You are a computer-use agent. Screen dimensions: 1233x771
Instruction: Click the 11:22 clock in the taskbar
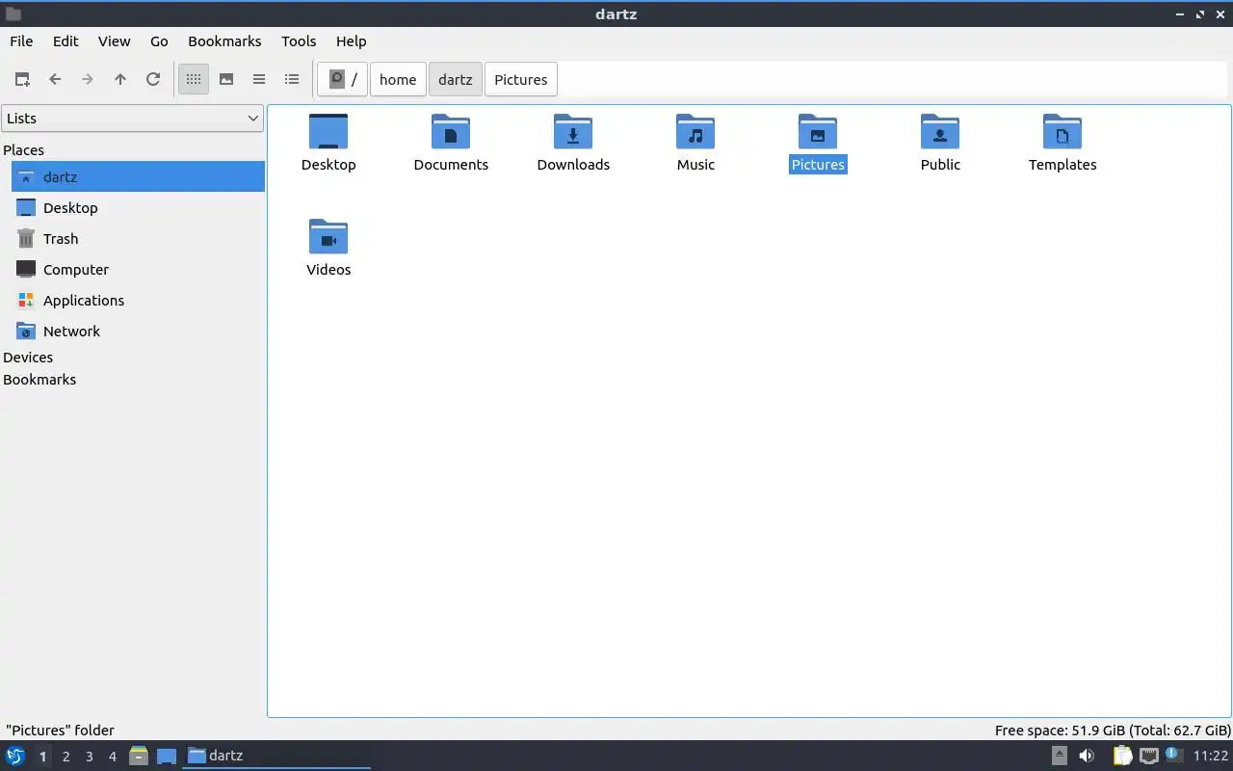pyautogui.click(x=1211, y=756)
